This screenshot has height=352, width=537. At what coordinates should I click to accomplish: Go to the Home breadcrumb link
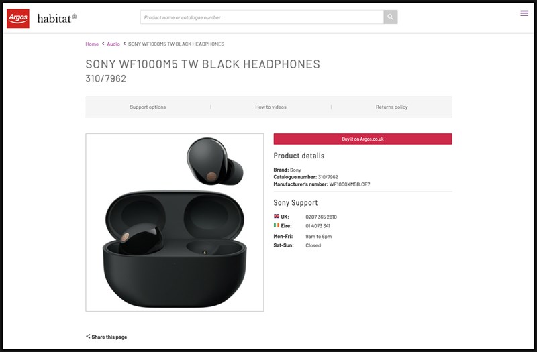92,44
